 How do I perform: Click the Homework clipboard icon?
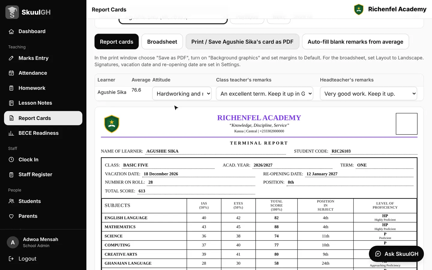(11, 88)
